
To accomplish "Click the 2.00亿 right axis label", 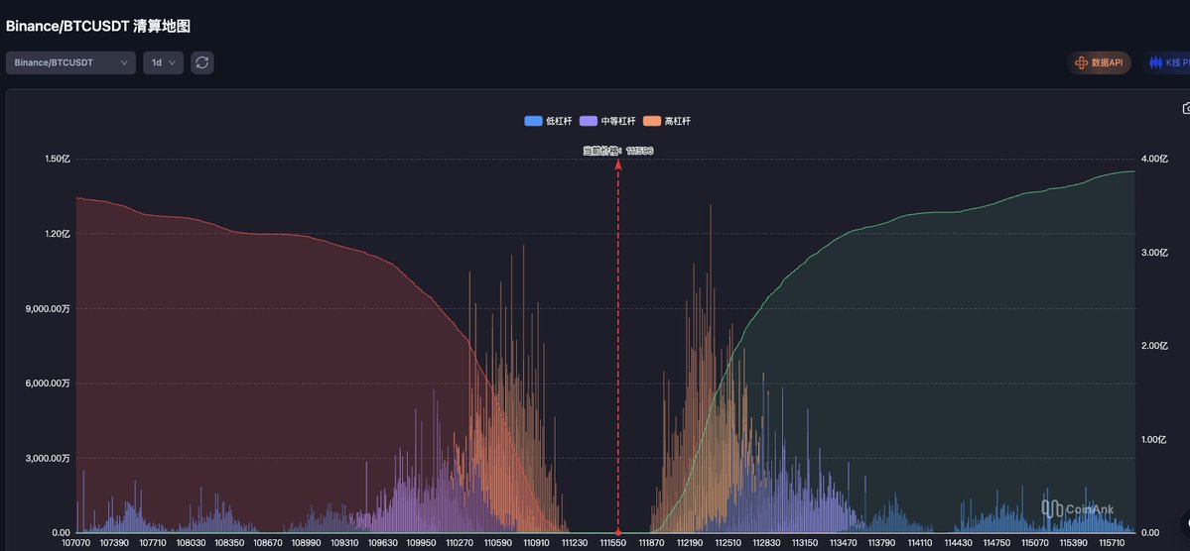I will point(1153,346).
